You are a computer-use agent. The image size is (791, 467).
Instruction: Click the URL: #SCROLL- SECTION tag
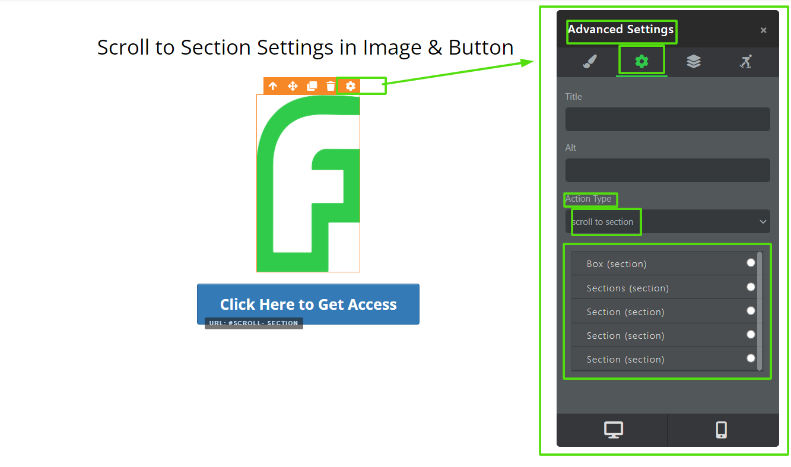[254, 323]
